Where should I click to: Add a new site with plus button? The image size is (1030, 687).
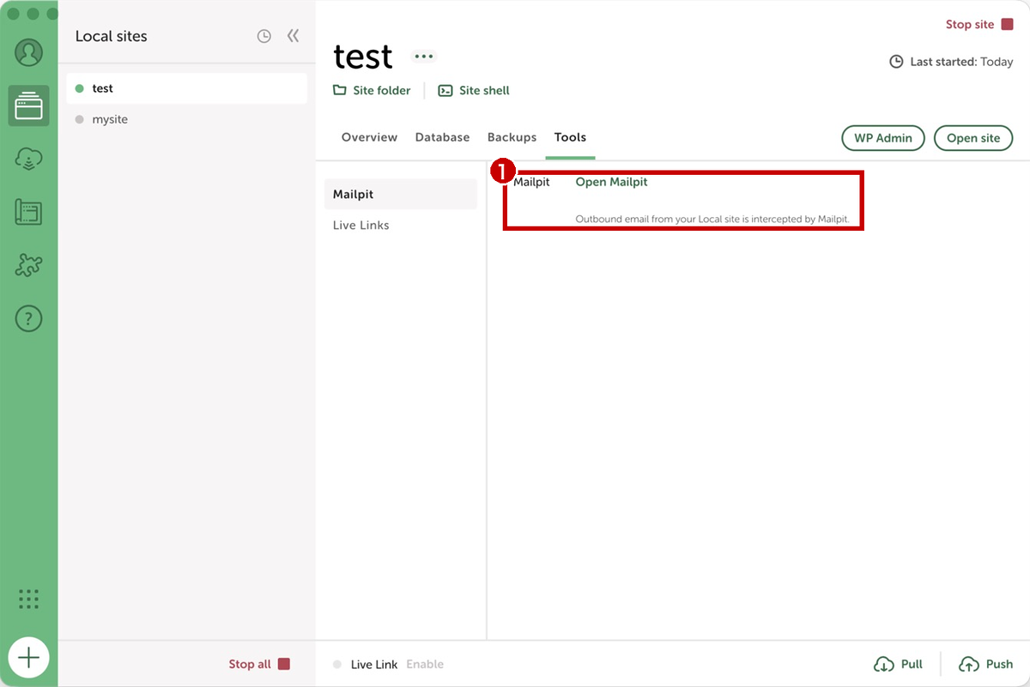pos(28,658)
